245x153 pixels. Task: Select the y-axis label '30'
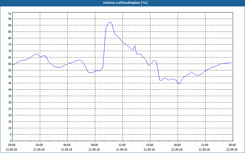[x=10, y=103]
